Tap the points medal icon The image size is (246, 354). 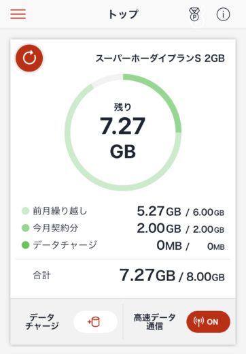[x=194, y=14]
